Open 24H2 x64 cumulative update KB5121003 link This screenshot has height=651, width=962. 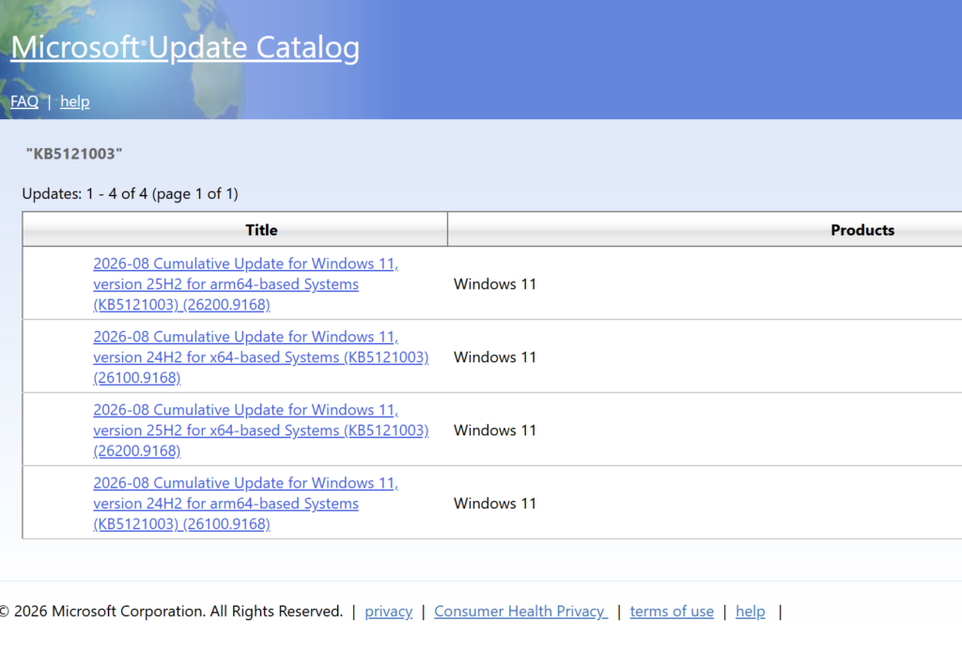pos(261,357)
